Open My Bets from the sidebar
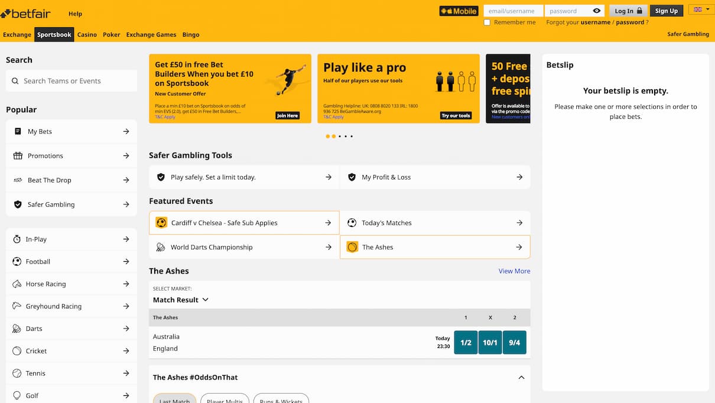Screen dimensions: 715x403 [19, 131]
